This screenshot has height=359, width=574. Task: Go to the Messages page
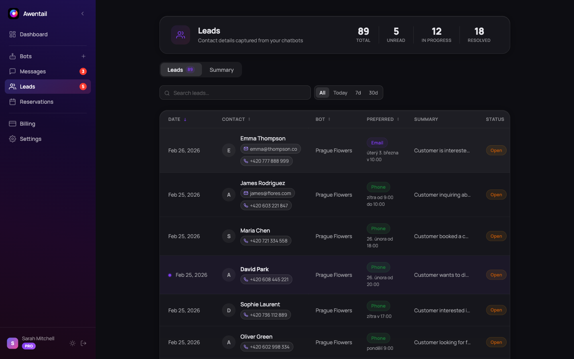33,71
